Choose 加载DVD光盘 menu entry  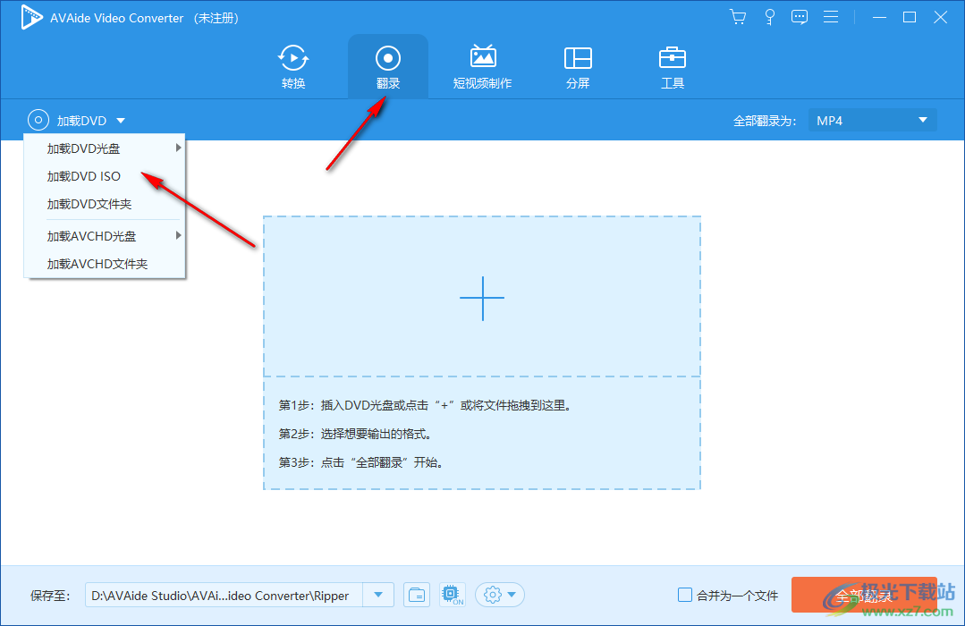coord(104,148)
